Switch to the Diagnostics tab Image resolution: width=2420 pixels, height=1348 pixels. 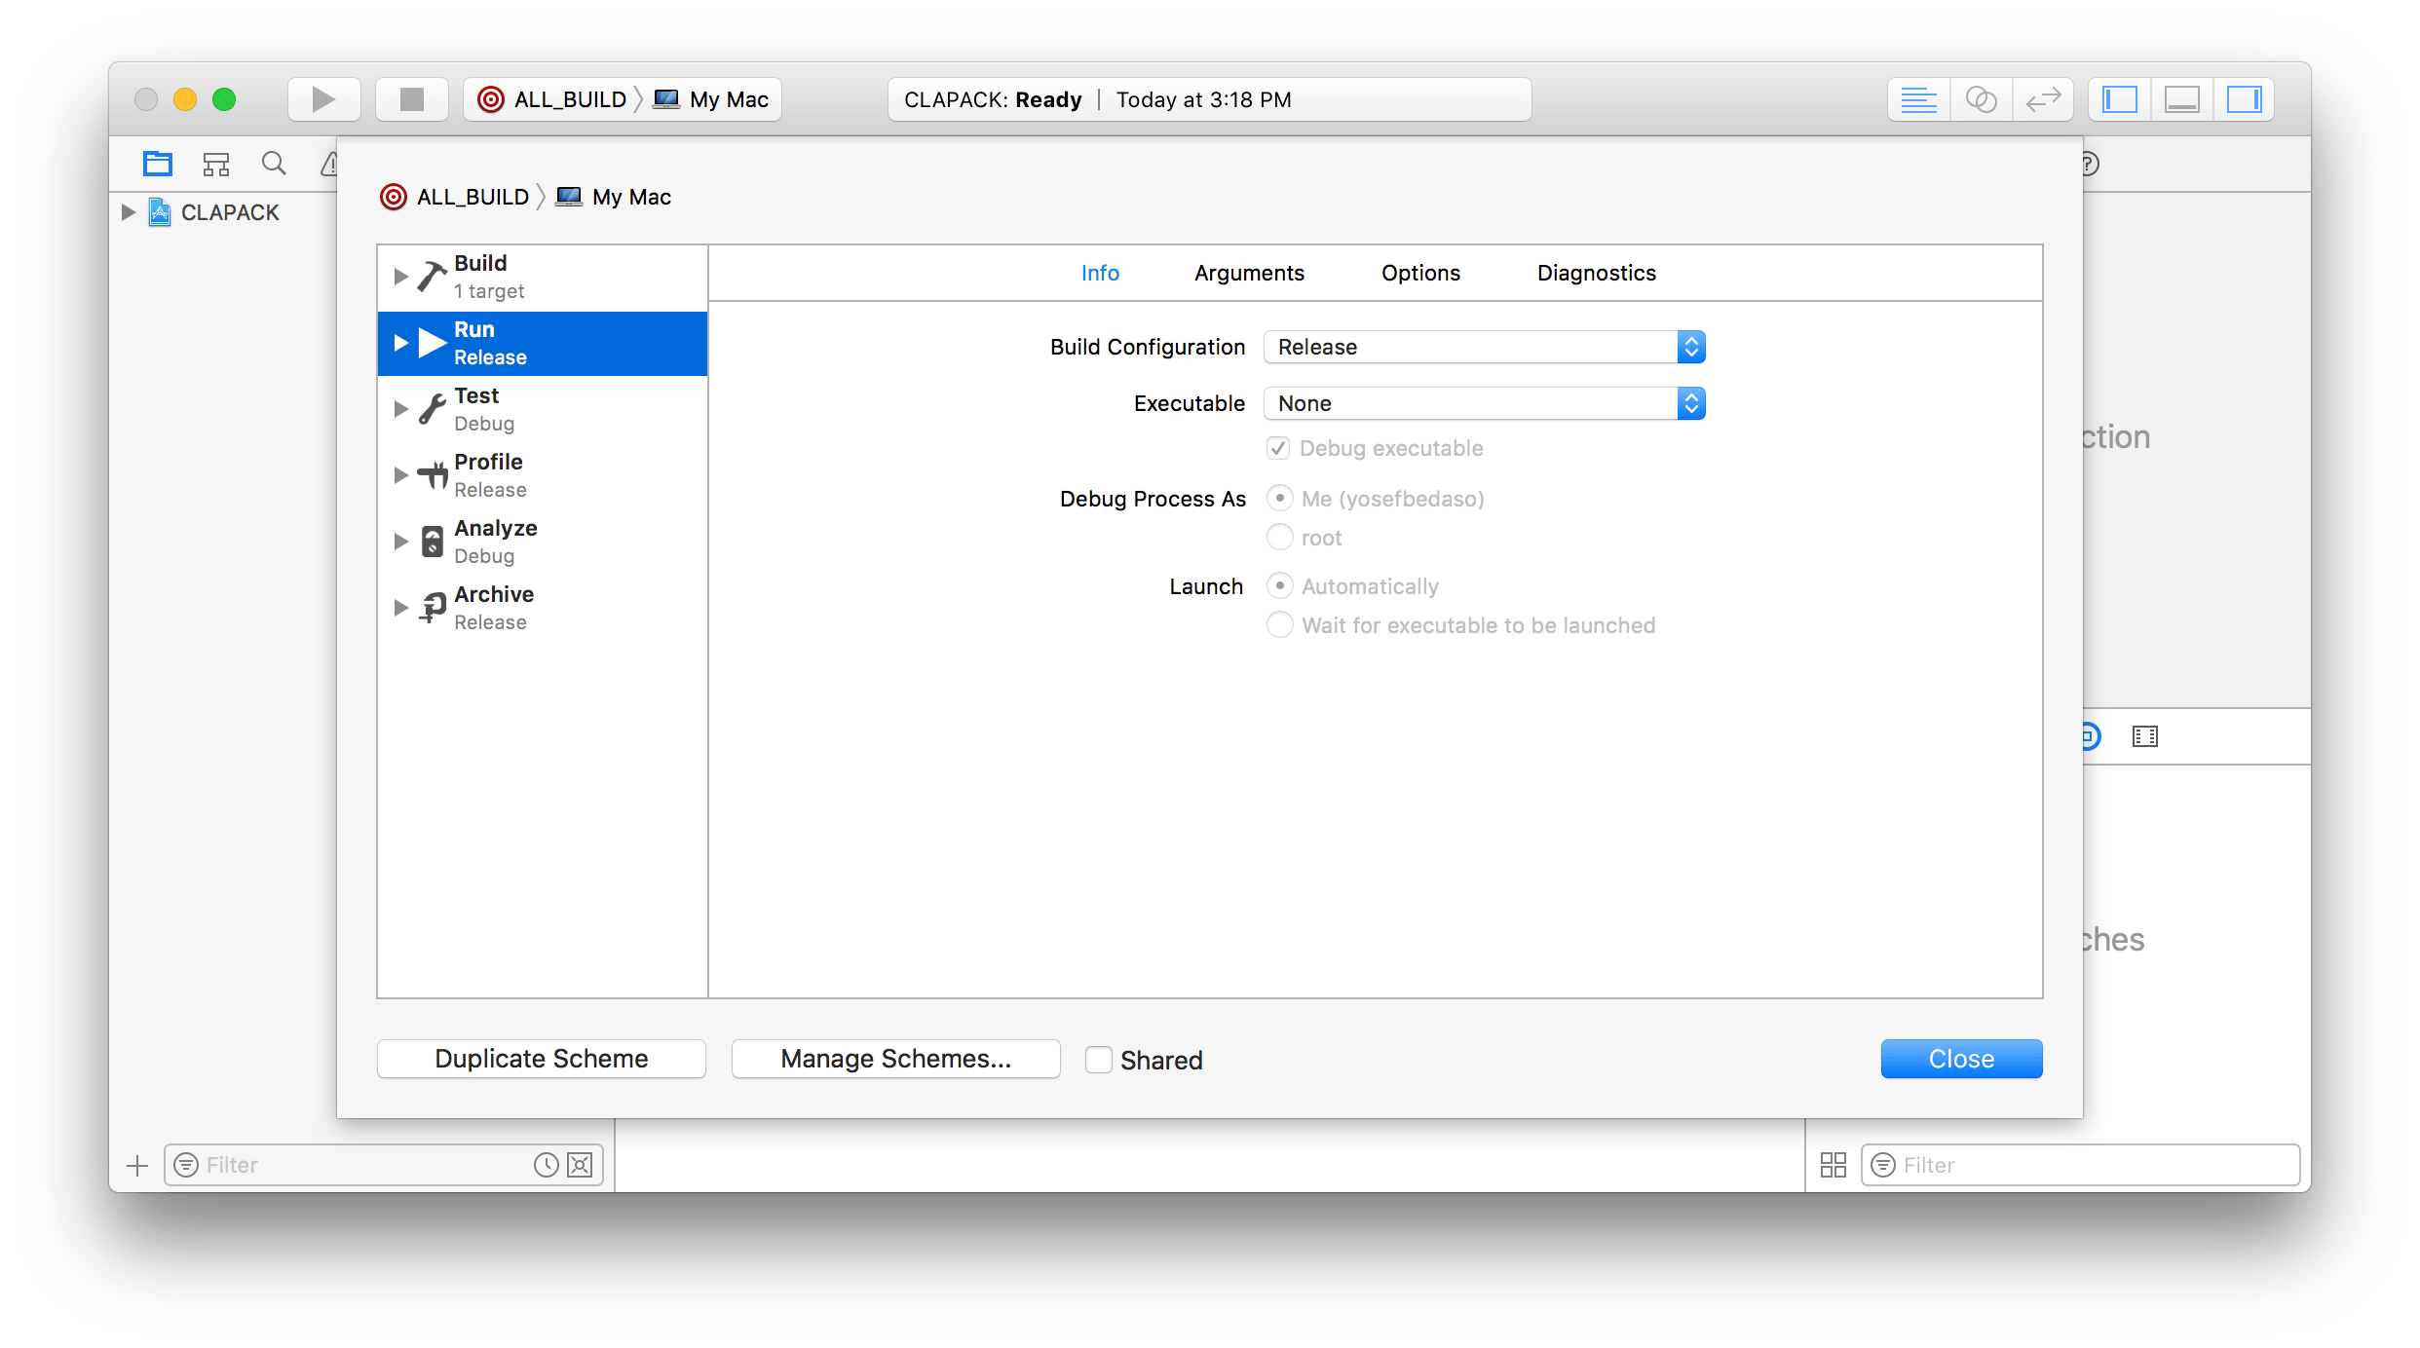tap(1596, 273)
